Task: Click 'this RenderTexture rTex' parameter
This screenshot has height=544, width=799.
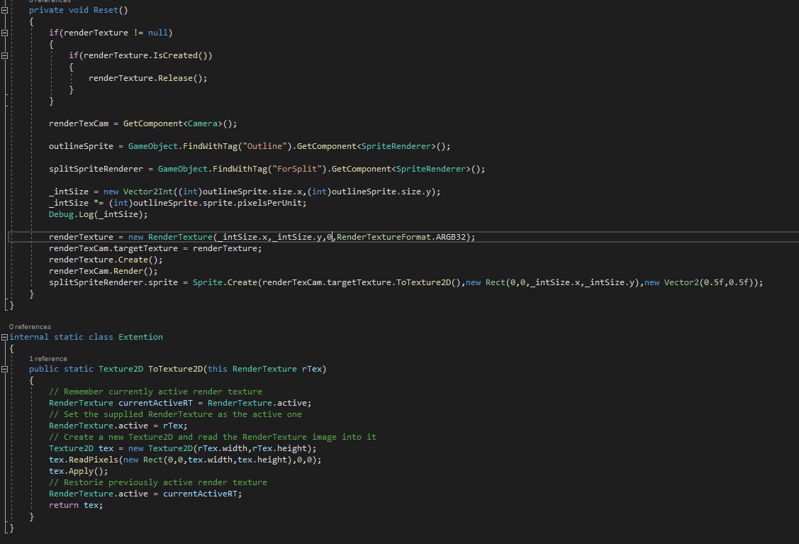Action: 264,369
